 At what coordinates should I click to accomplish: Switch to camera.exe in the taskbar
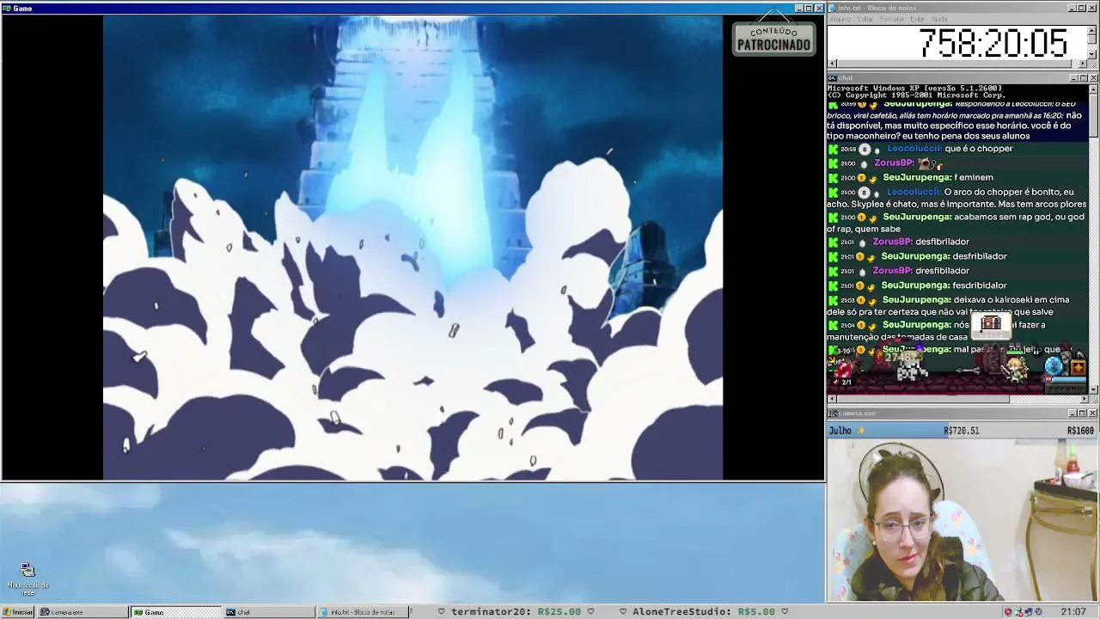tap(82, 612)
